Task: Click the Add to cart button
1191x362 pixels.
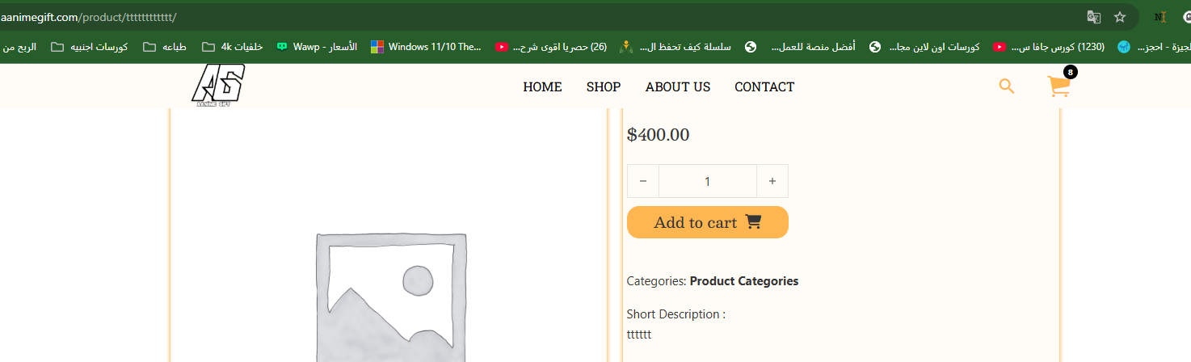Action: pos(707,222)
